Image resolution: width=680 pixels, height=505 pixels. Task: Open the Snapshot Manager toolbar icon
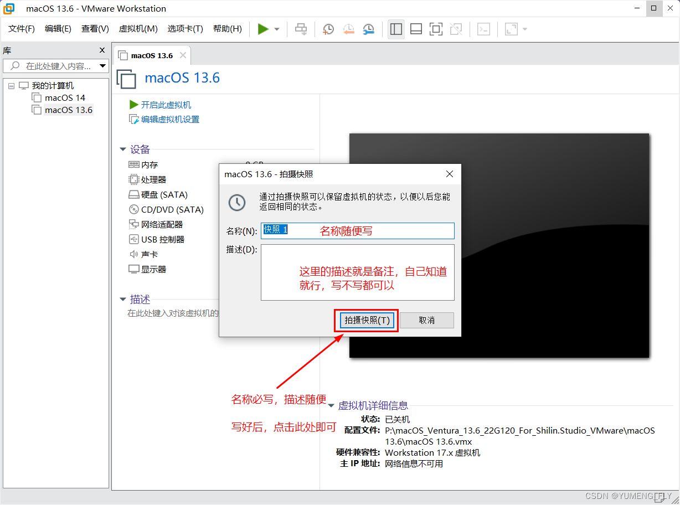pyautogui.click(x=368, y=29)
